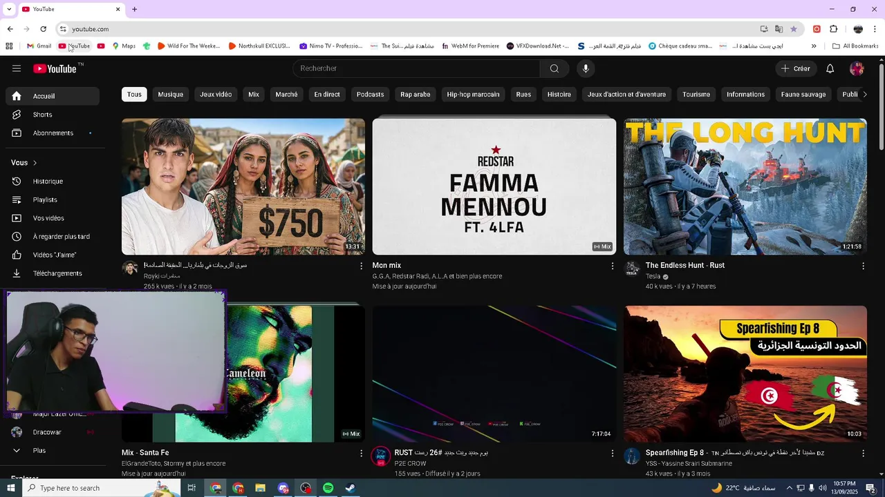The height and width of the screenshot is (497, 885).
Task: Expand the Vous section chevron
Action: 35,163
